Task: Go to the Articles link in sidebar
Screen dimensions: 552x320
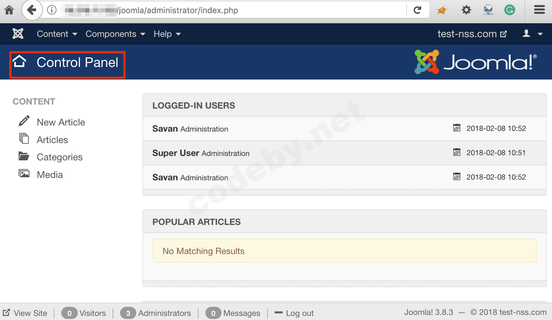Action: coord(52,140)
